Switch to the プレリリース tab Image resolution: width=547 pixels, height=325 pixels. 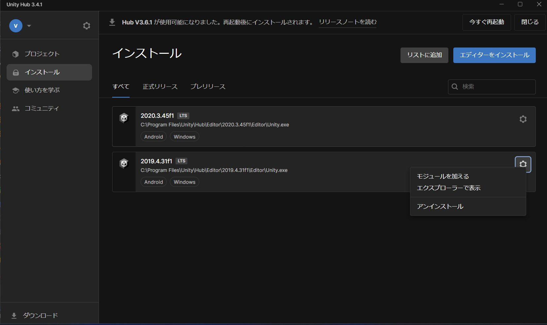pyautogui.click(x=208, y=86)
